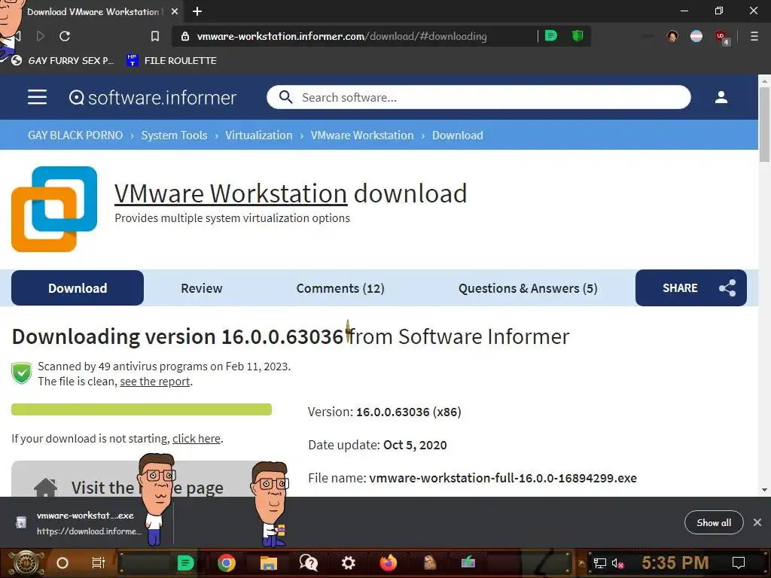Click file name vmware-workstation-full-16.0.0-16894299.exe text
Image resolution: width=771 pixels, height=578 pixels.
pos(503,478)
